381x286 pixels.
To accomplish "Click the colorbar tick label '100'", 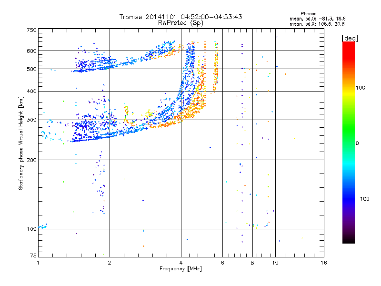I will (361, 88).
